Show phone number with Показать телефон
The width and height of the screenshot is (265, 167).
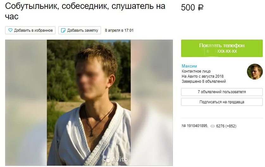[x=222, y=48]
